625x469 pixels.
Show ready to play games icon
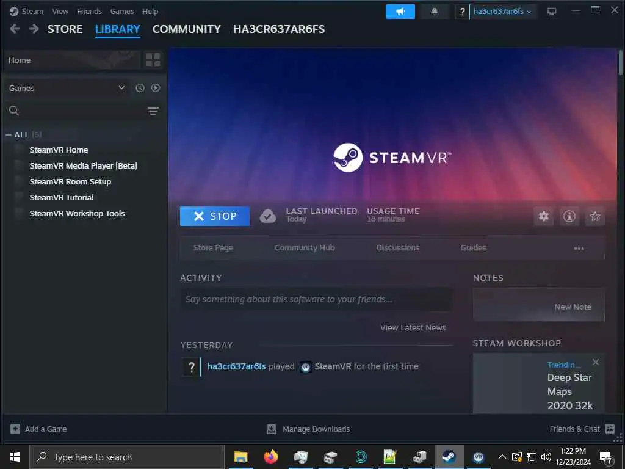[156, 88]
